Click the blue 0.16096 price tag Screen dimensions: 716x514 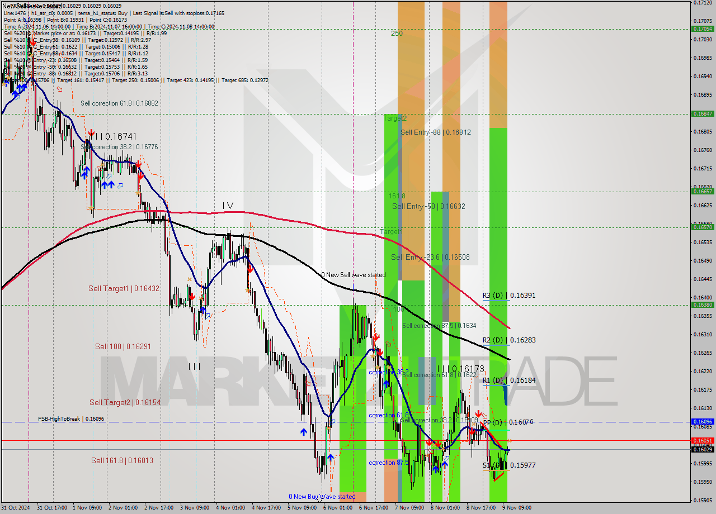[x=702, y=422]
